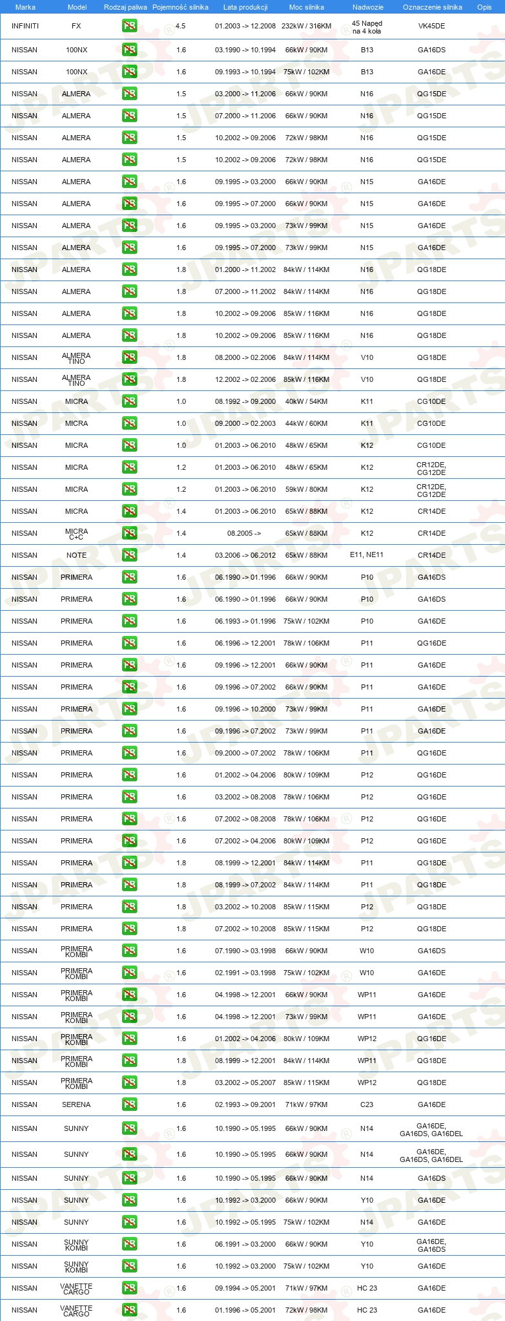Click fuel icon for VANETTE CARGO 09.1994 row

pyautogui.click(x=129, y=1288)
